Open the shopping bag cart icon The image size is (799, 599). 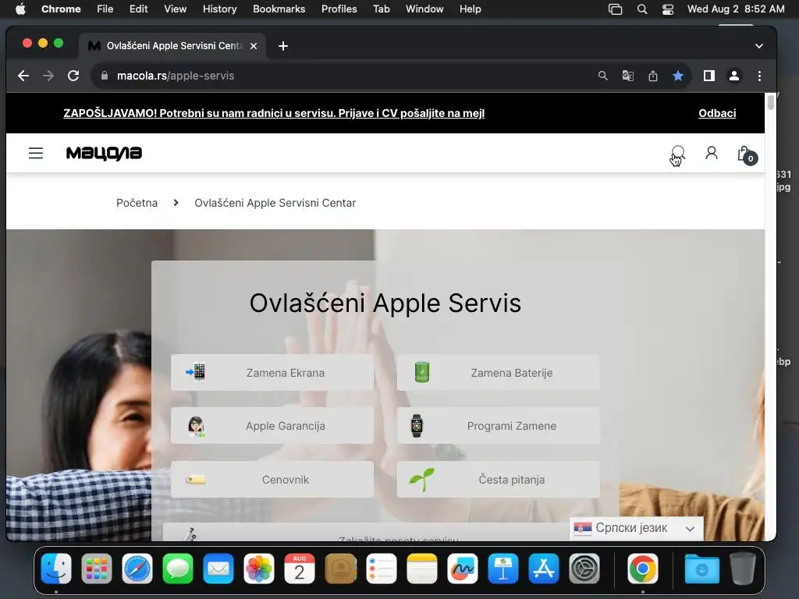point(747,154)
